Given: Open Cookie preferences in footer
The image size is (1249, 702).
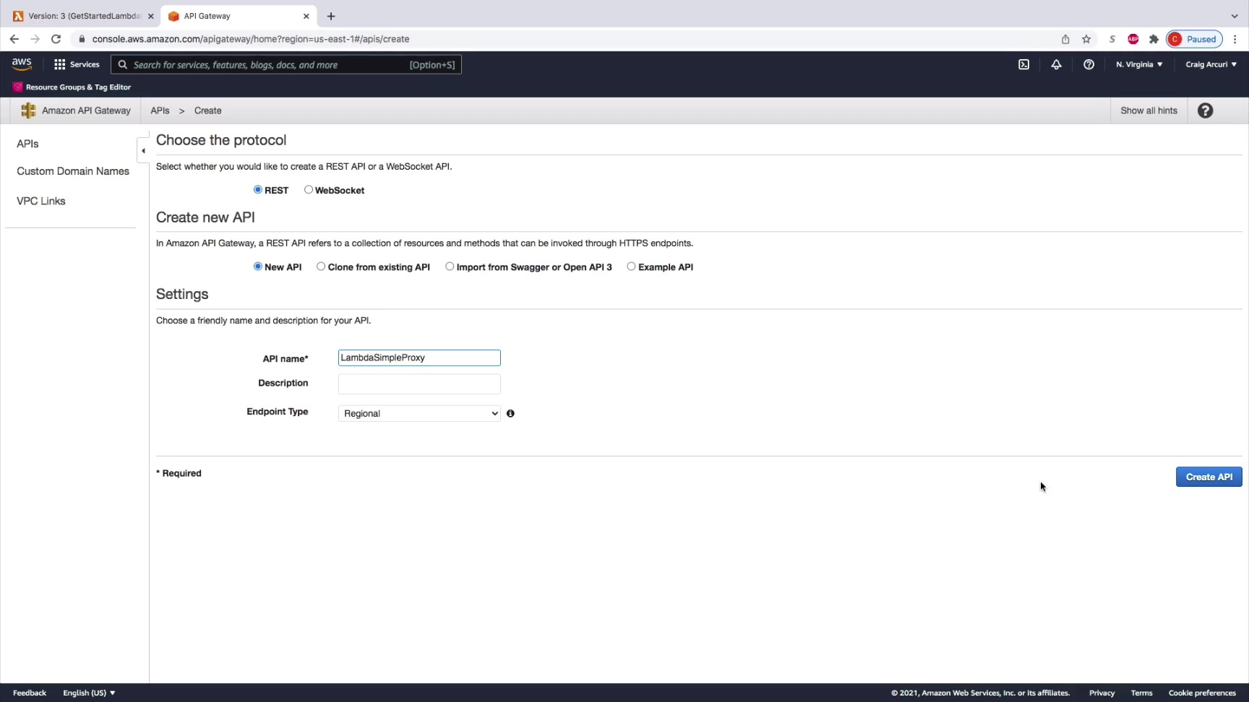Looking at the screenshot, I should tap(1202, 693).
